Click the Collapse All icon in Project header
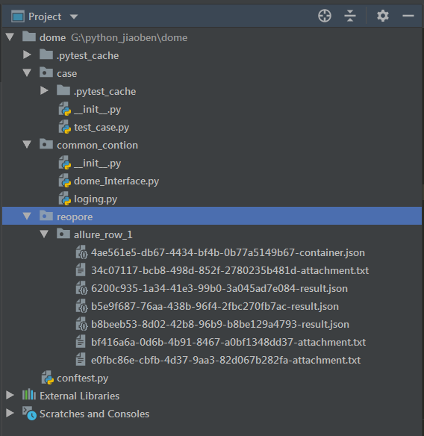 click(x=350, y=16)
